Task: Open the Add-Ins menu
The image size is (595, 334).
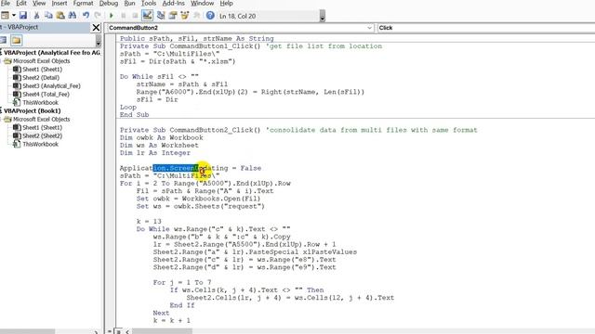Action: click(174, 4)
